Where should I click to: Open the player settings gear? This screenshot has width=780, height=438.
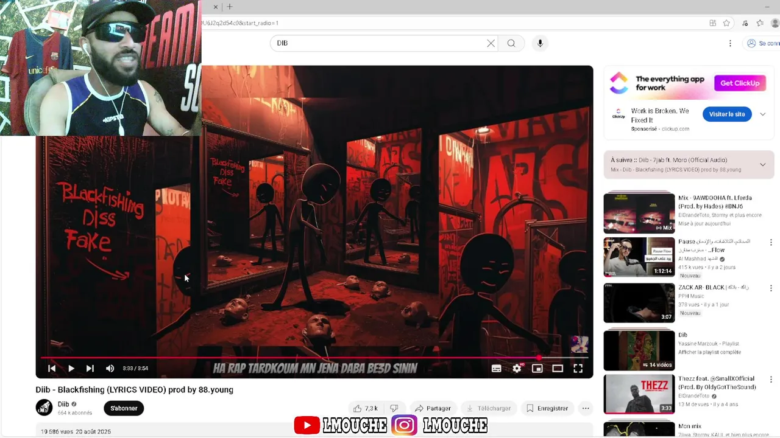click(x=517, y=368)
